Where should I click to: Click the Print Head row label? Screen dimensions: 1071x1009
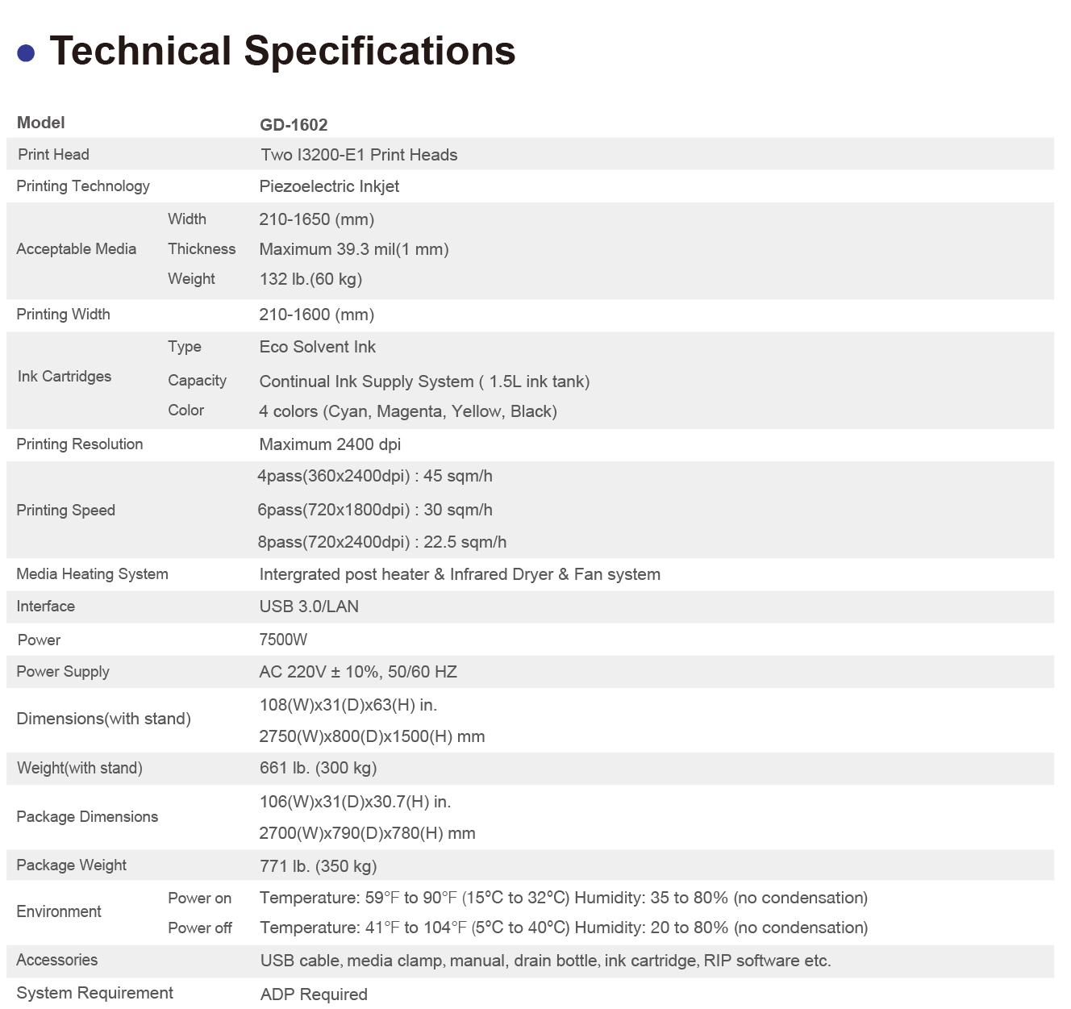point(53,155)
